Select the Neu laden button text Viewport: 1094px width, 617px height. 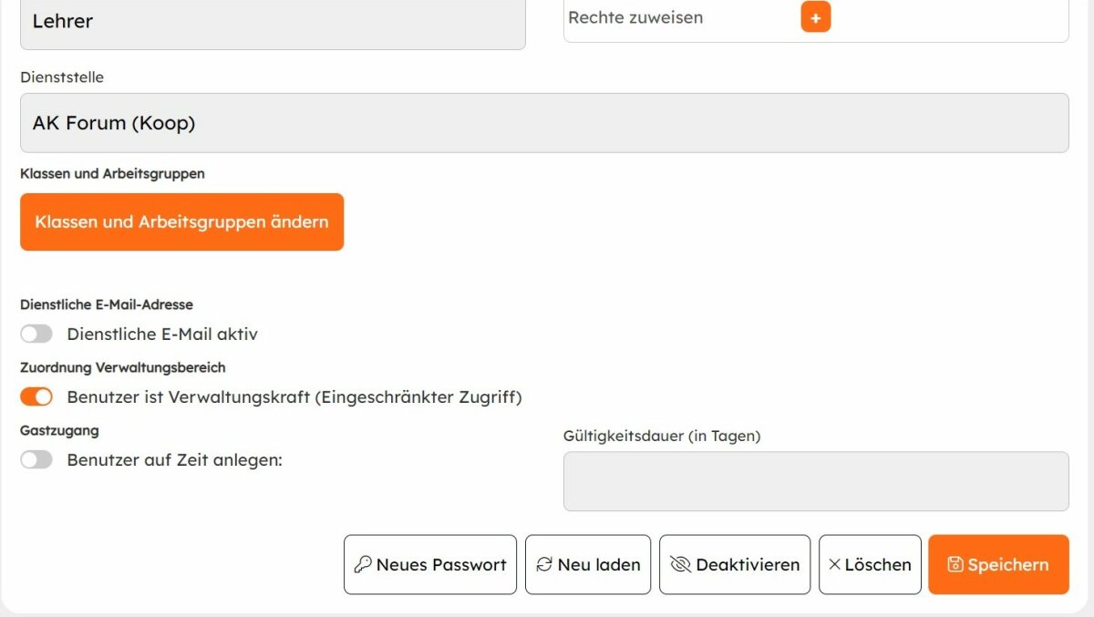point(599,565)
